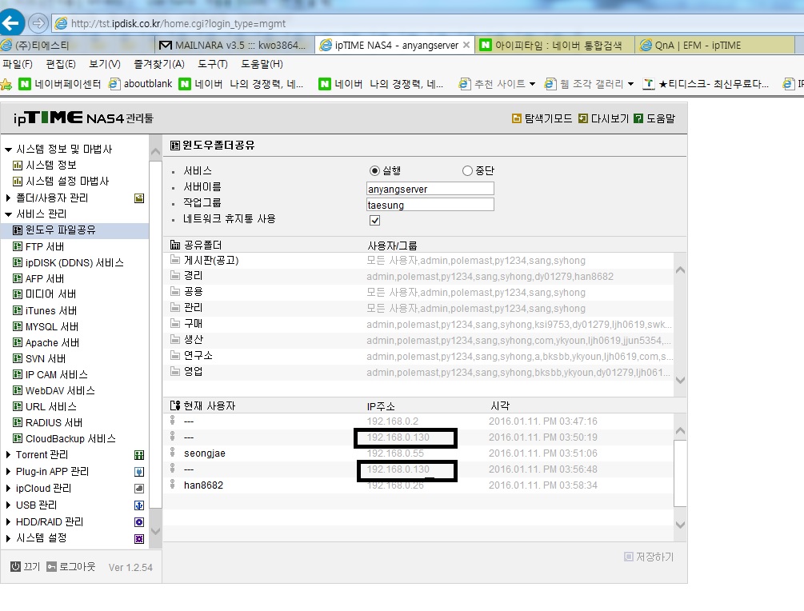Click the ipCloud 관리 cloud icon
The height and width of the screenshot is (611, 804).
[139, 489]
